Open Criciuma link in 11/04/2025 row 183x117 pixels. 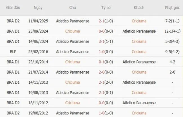click(x=139, y=21)
